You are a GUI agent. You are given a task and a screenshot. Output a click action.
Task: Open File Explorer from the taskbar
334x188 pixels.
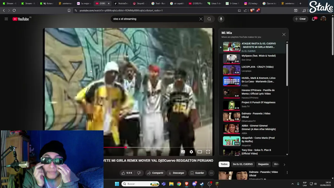171,184
